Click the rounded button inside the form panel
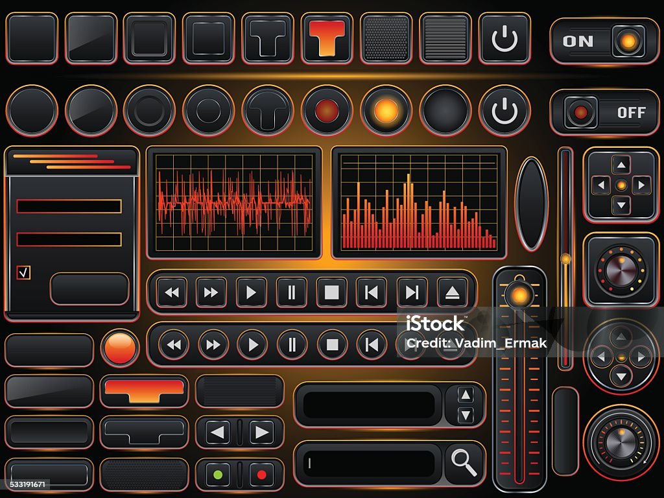 [x=89, y=289]
